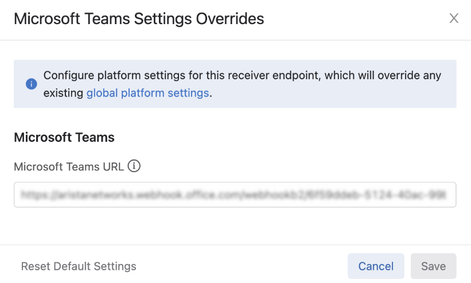Click the bold Microsoft Teams section heading
The height and width of the screenshot is (283, 471).
coord(64,137)
